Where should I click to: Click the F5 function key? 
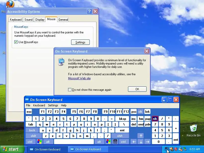point(74,112)
